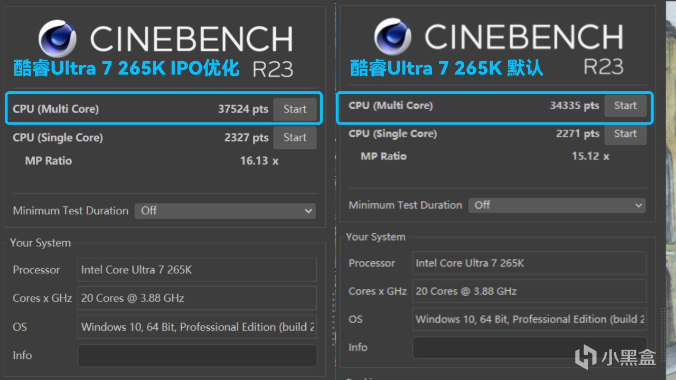Click the Processor field in left panel
The height and width of the screenshot is (380, 676).
(197, 270)
